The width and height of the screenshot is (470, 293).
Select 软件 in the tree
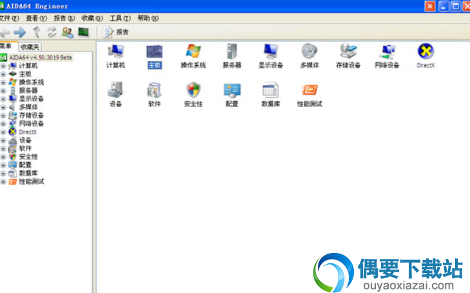pyautogui.click(x=25, y=148)
